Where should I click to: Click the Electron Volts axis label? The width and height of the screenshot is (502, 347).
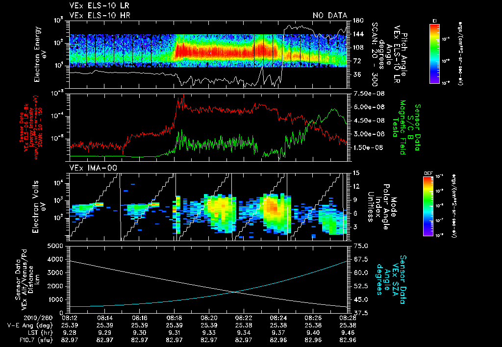pyautogui.click(x=38, y=207)
